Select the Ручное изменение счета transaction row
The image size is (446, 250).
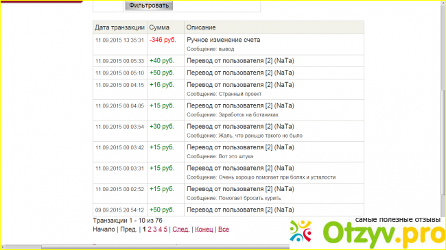(228, 45)
